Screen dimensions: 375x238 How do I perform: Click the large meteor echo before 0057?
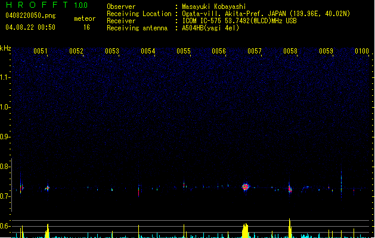(x=246, y=187)
